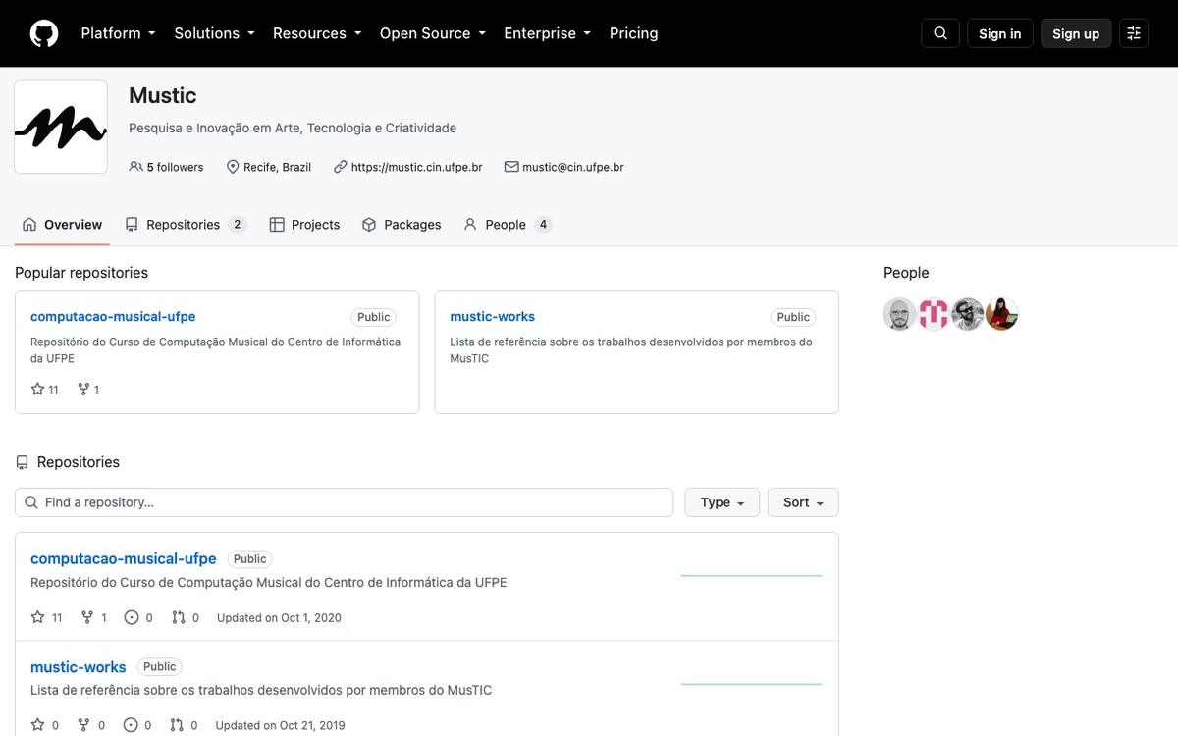
Task: Click stargazers icon for mustic-works list row
Action: [x=38, y=725]
